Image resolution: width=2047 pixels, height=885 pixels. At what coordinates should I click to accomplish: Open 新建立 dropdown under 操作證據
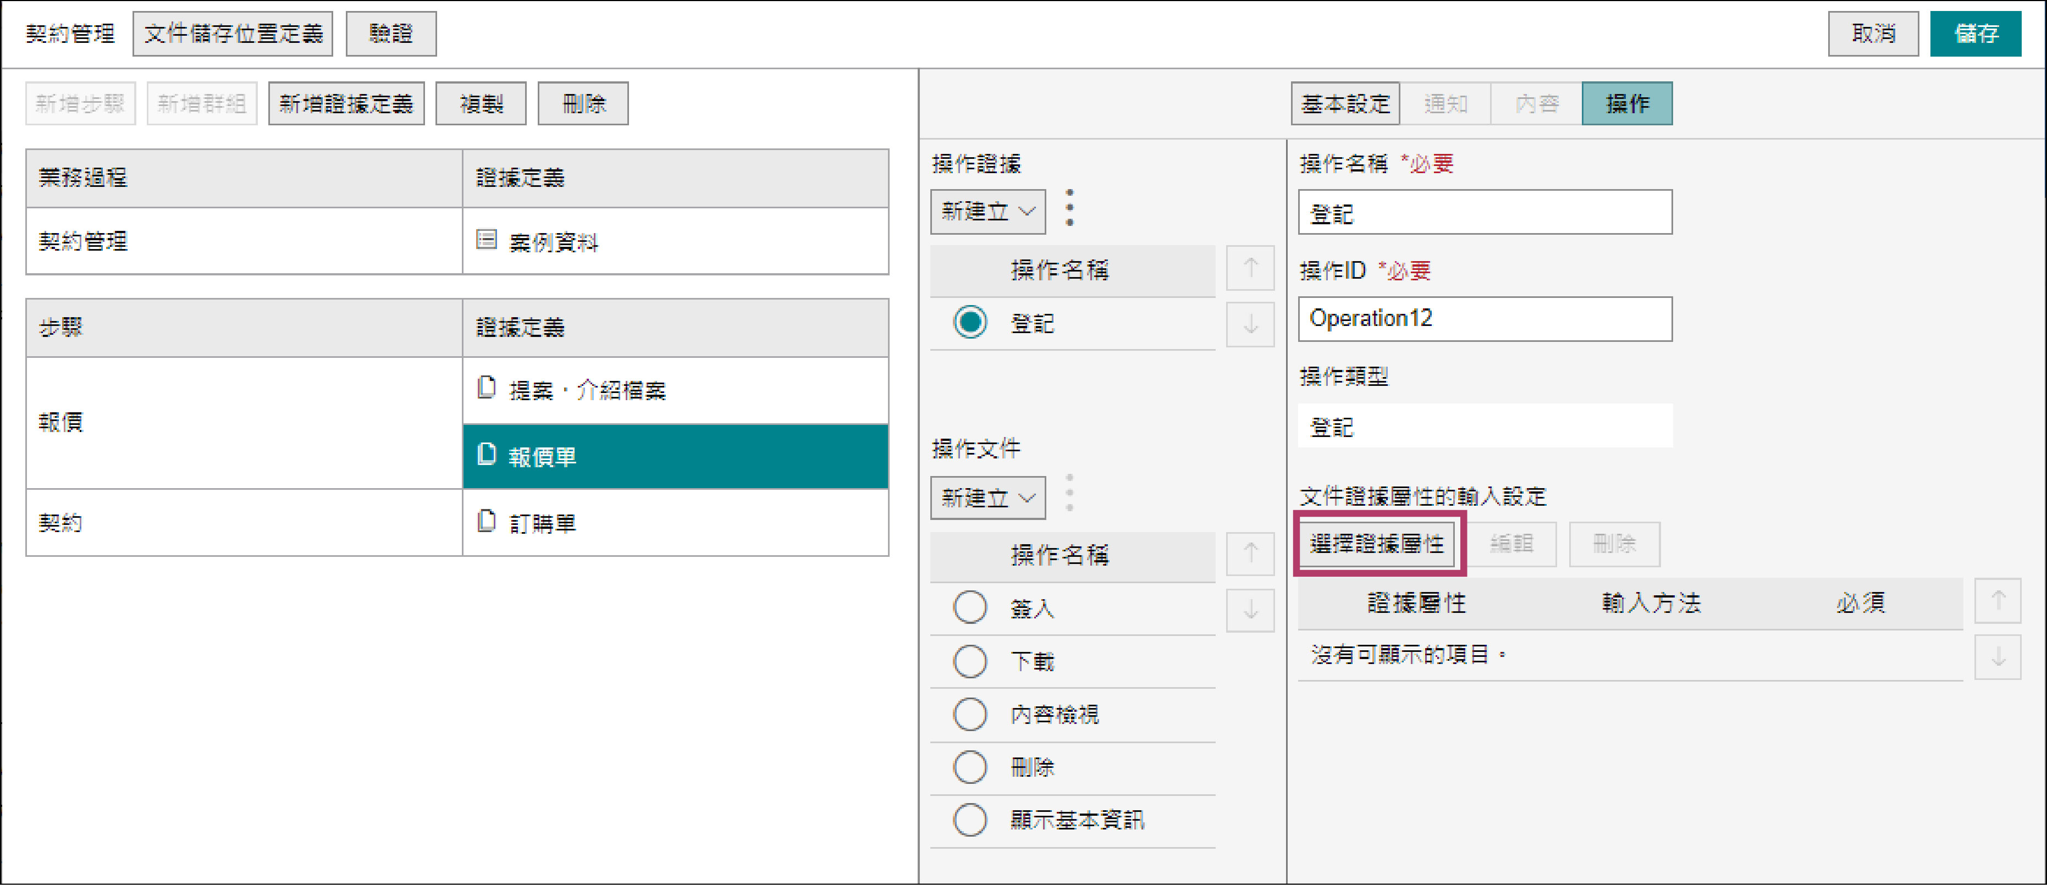point(987,211)
